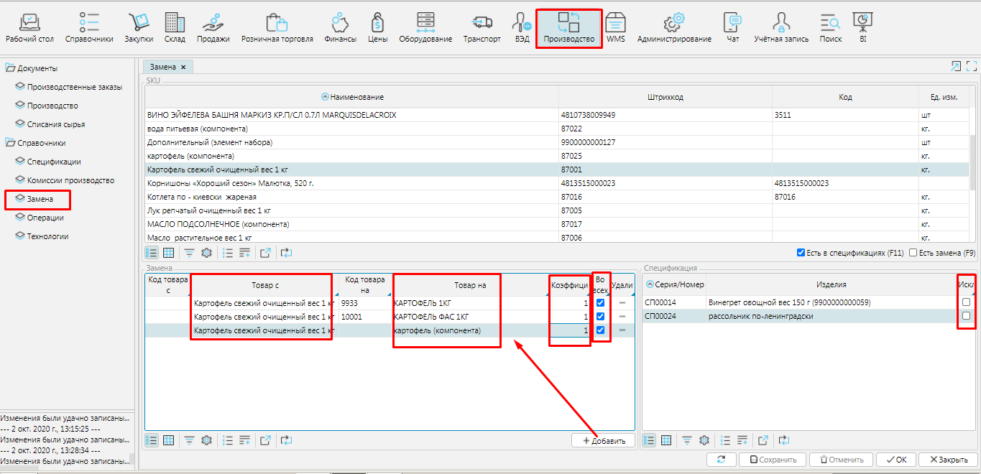Open the Чат chat icon
Image resolution: width=981 pixels, height=474 pixels.
point(732,22)
